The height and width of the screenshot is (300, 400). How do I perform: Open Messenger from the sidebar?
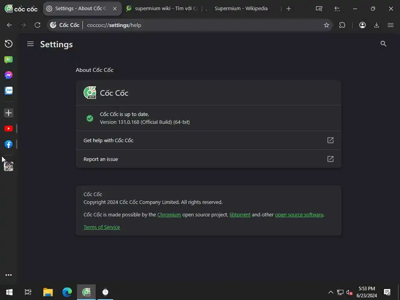[9, 75]
